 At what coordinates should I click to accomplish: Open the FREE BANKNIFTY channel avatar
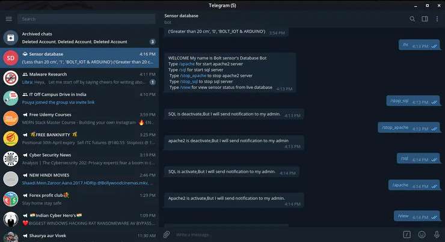(11, 139)
